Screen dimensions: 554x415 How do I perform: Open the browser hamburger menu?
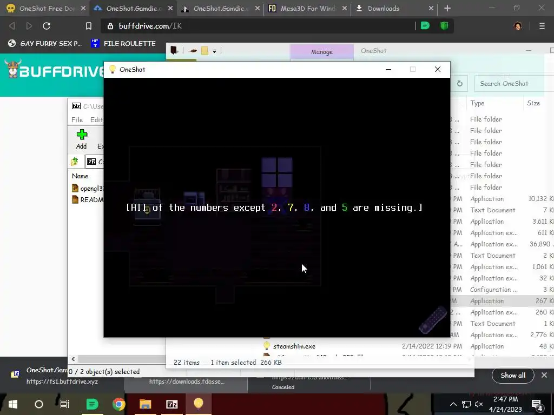point(542,26)
